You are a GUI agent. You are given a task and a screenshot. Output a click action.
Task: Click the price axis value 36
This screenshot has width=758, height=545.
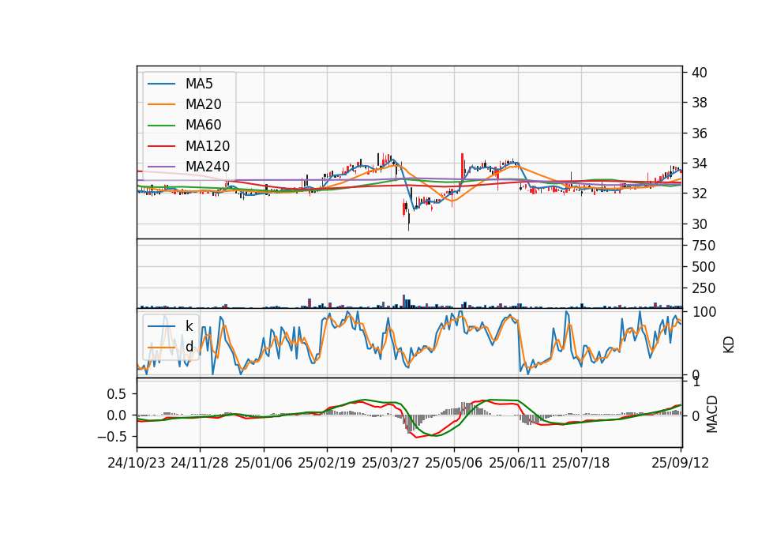click(699, 133)
